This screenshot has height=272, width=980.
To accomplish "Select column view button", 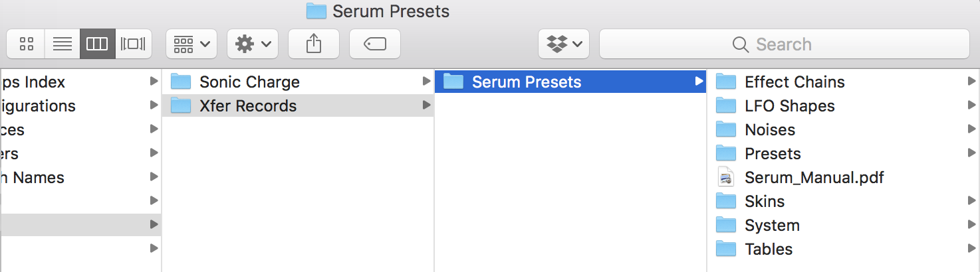I will tap(97, 44).
